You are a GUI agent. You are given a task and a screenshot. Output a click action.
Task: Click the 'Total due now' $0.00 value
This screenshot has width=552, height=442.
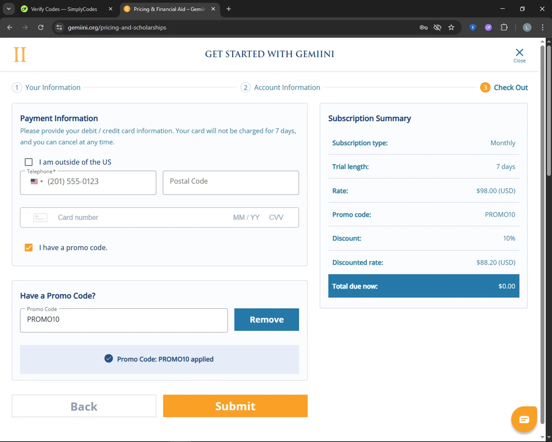coord(507,286)
